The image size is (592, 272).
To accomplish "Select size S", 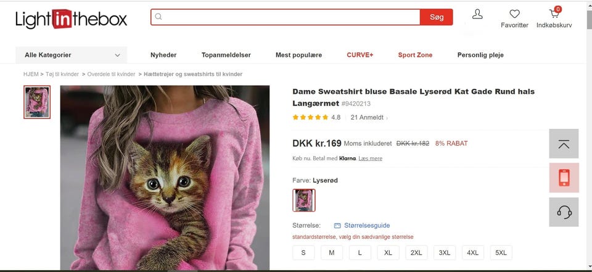I will pos(303,253).
